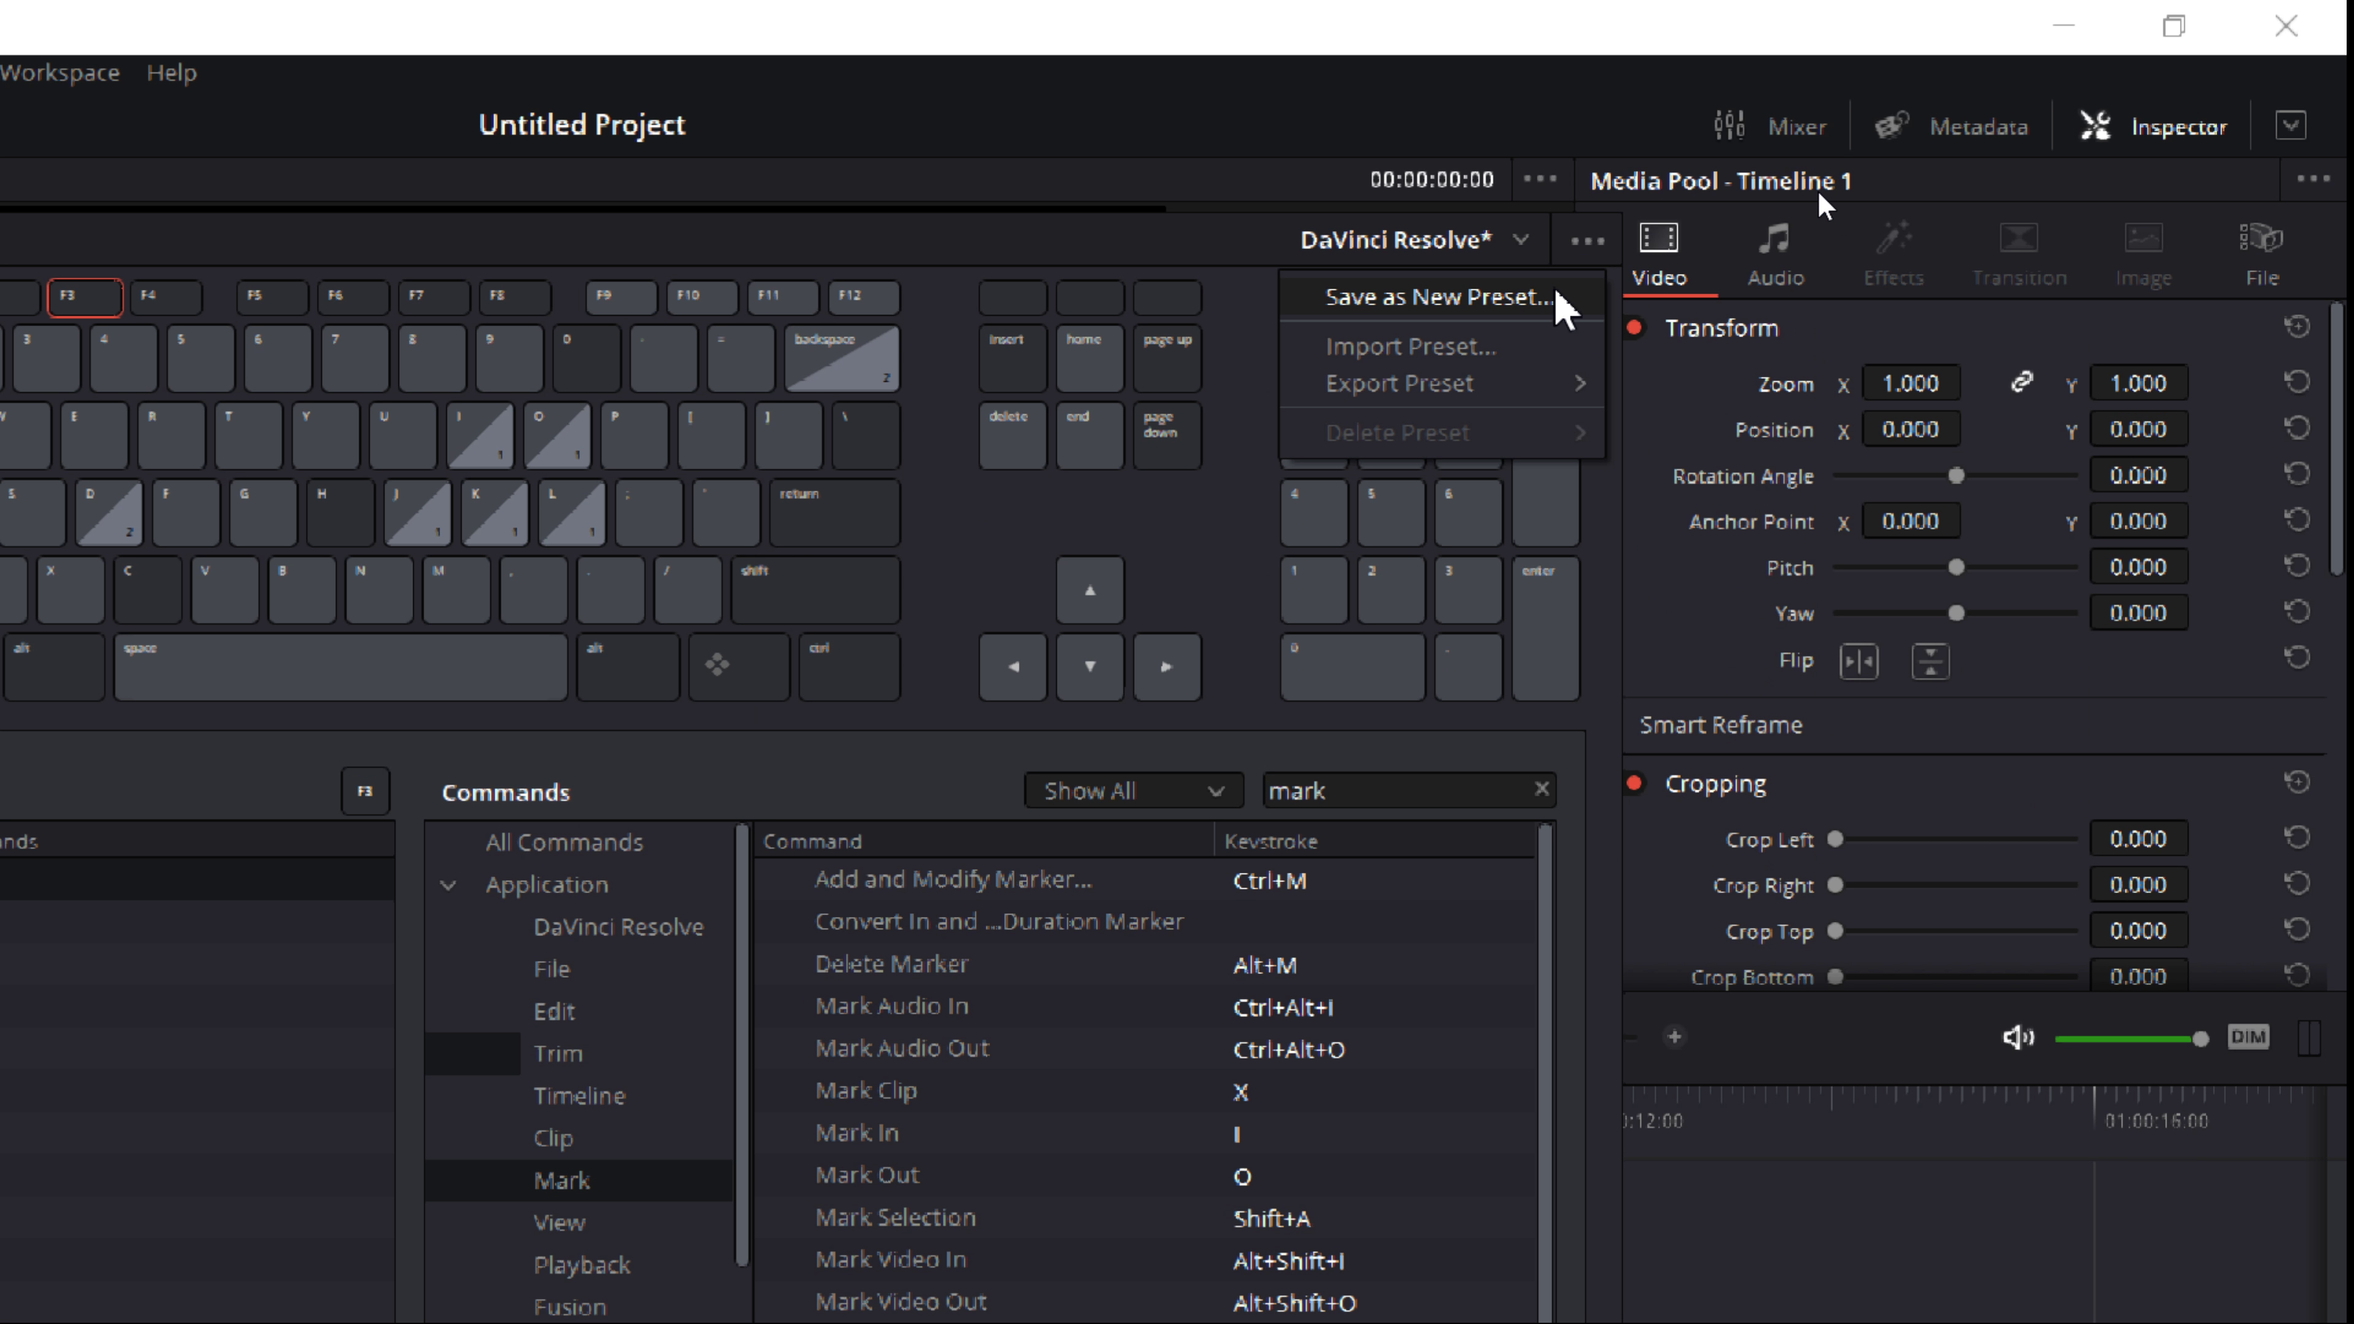Switch to Image inspector tab
This screenshot has width=2354, height=1324.
pos(2143,256)
